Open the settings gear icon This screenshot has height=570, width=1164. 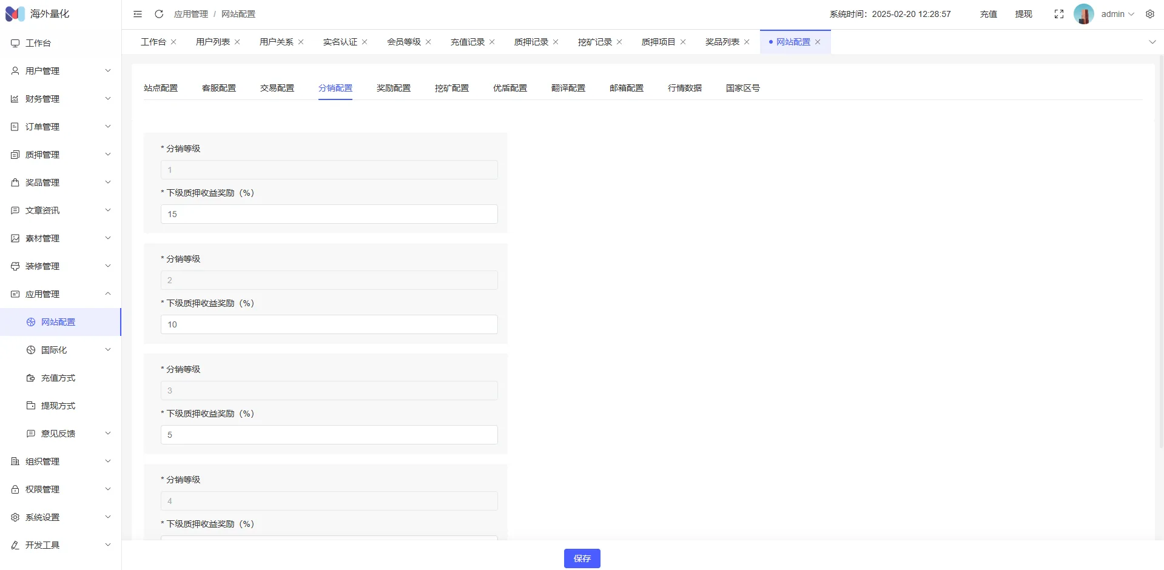pyautogui.click(x=1150, y=14)
